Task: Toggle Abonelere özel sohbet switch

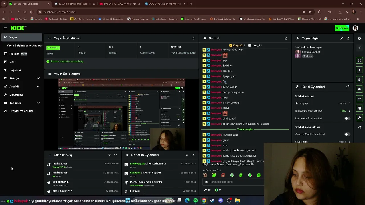Action: click(347, 118)
